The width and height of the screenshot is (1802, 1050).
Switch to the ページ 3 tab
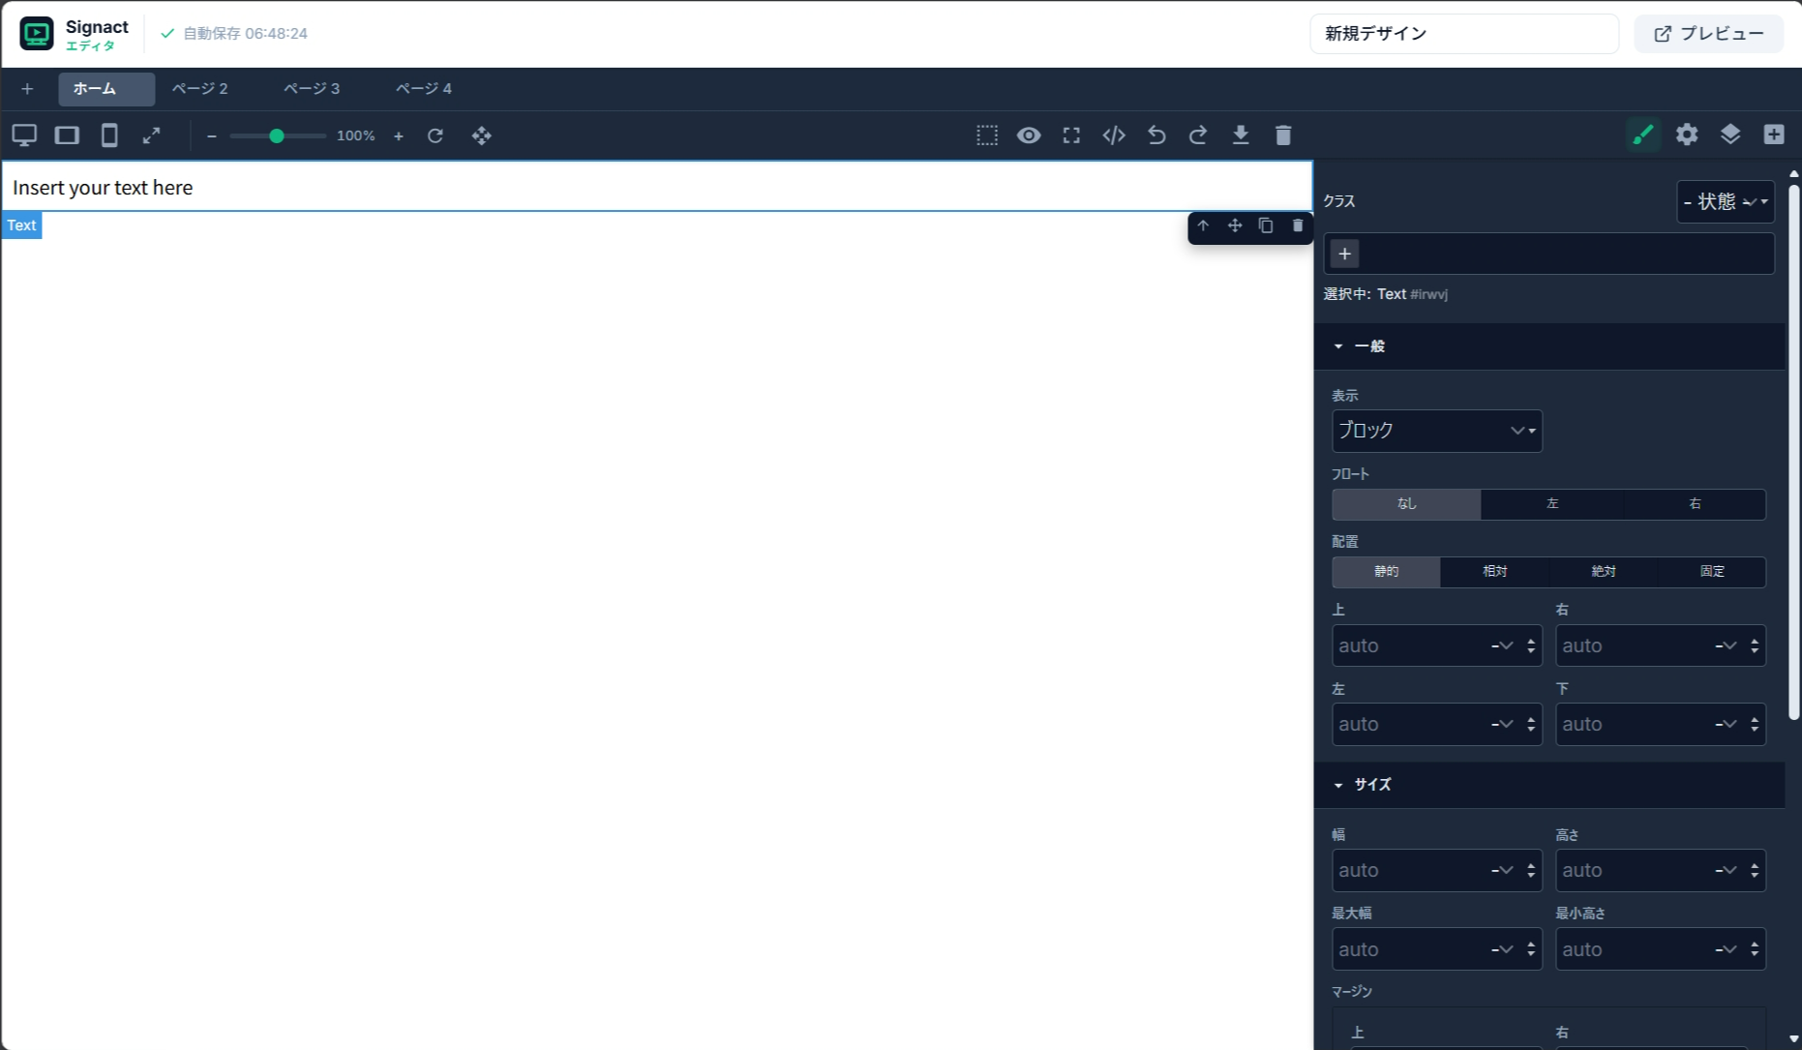pos(312,89)
